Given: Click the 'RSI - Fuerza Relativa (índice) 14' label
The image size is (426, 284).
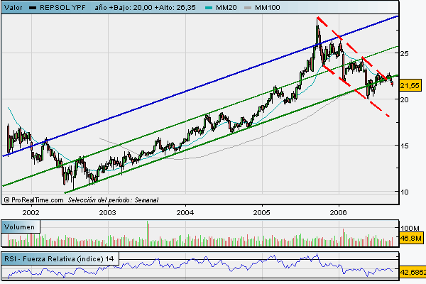Looking at the screenshot, I should [59, 258].
